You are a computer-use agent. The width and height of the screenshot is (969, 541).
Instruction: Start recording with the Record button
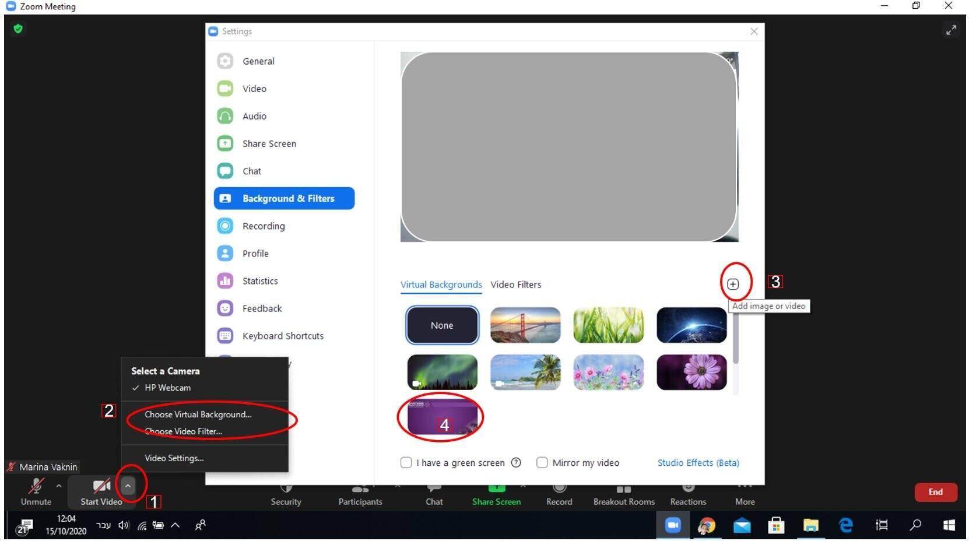pyautogui.click(x=559, y=495)
